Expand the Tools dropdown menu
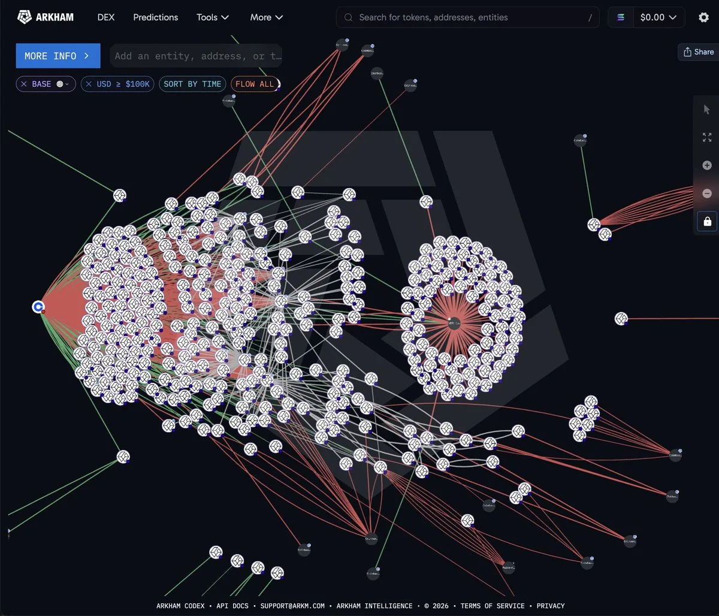 [213, 17]
